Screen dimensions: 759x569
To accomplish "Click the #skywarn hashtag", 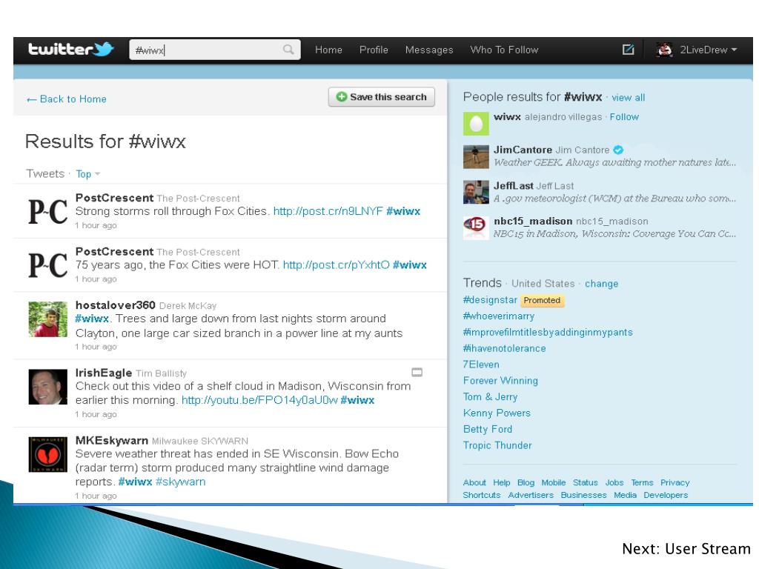I will 181,482.
